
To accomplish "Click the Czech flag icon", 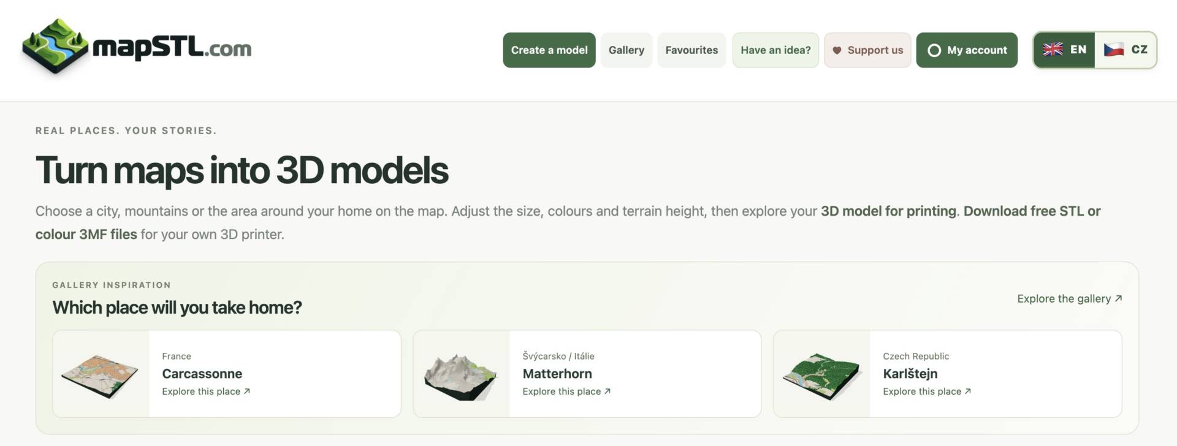I will coord(1114,50).
